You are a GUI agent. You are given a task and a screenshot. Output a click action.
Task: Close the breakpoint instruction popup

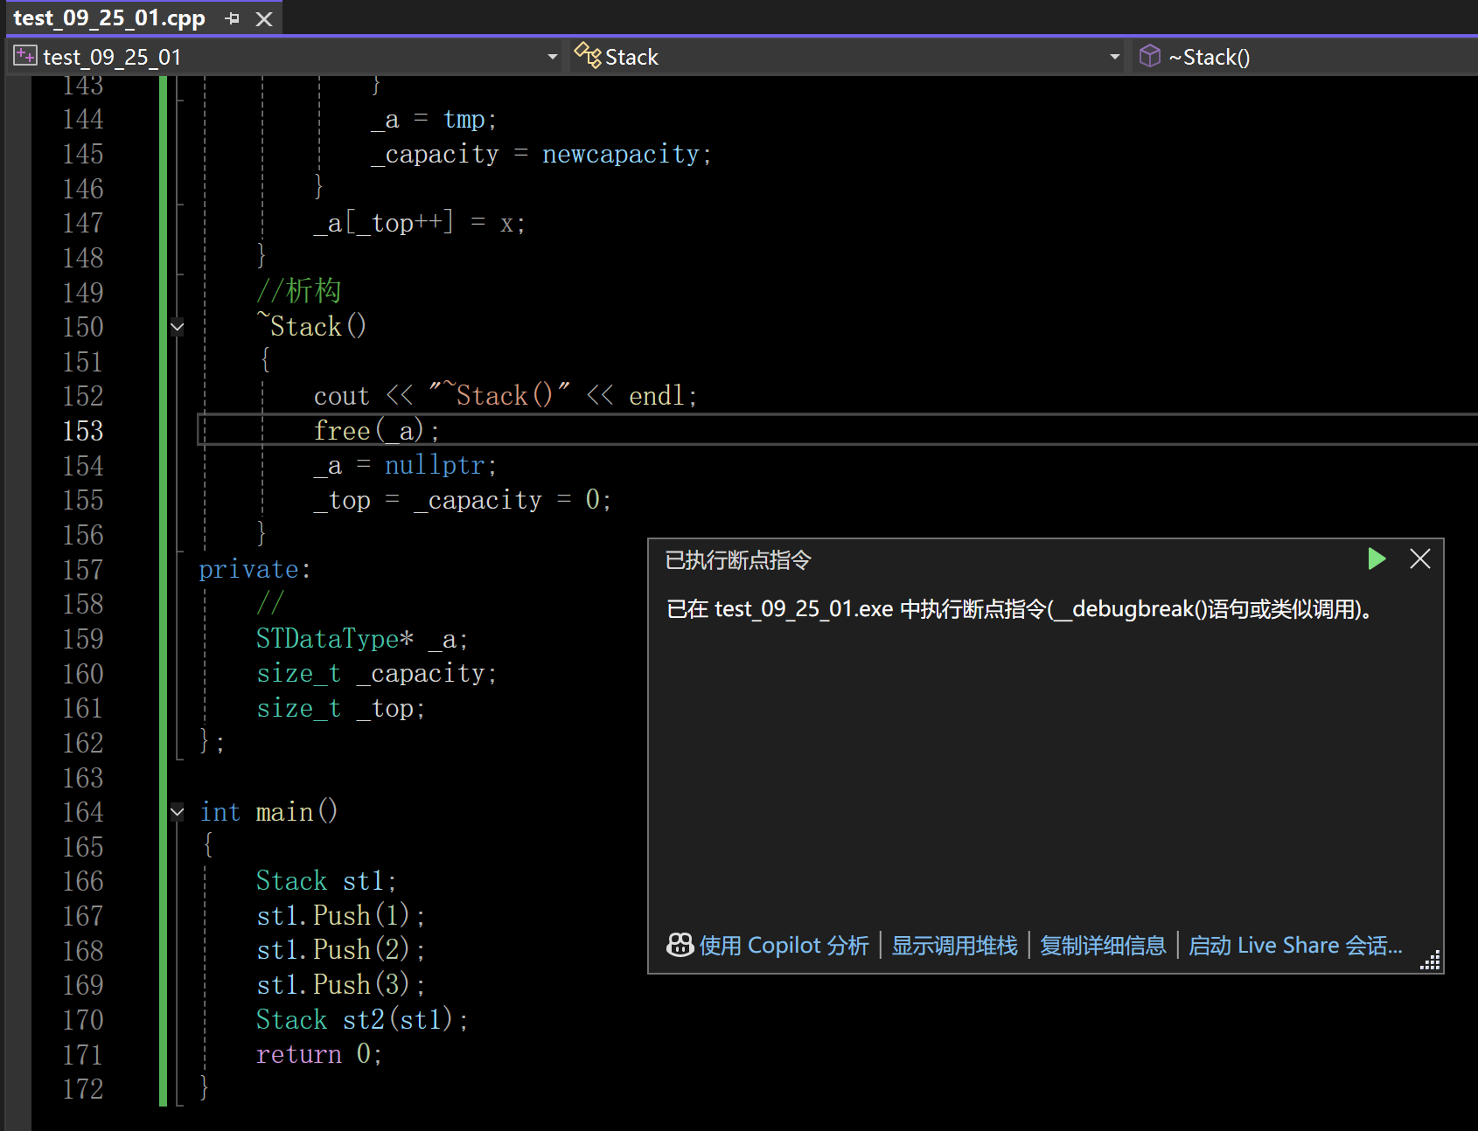1420,559
